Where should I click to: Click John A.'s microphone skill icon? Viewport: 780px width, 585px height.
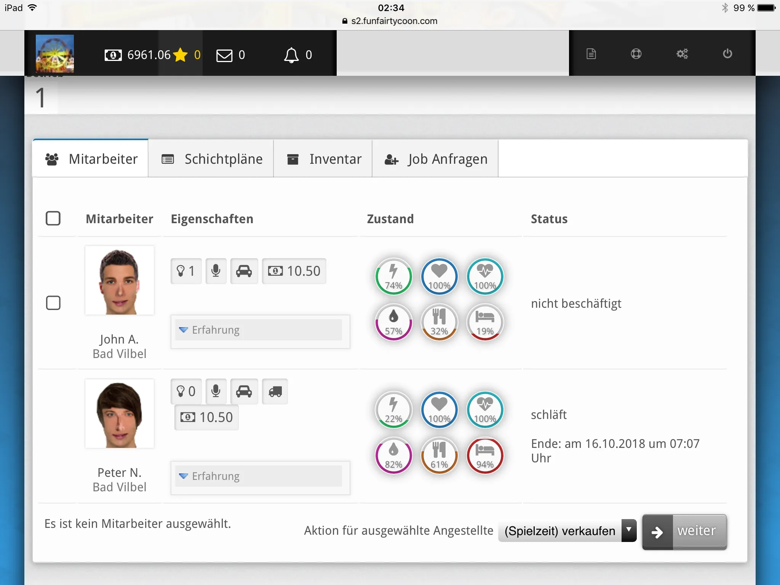pyautogui.click(x=216, y=271)
